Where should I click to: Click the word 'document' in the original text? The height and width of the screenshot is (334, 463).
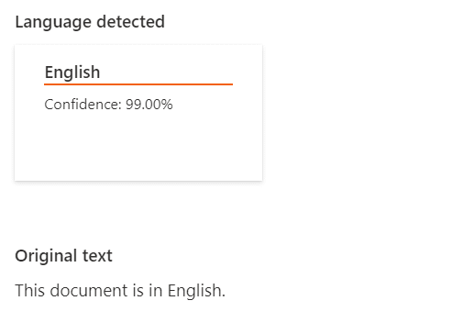[89, 290]
